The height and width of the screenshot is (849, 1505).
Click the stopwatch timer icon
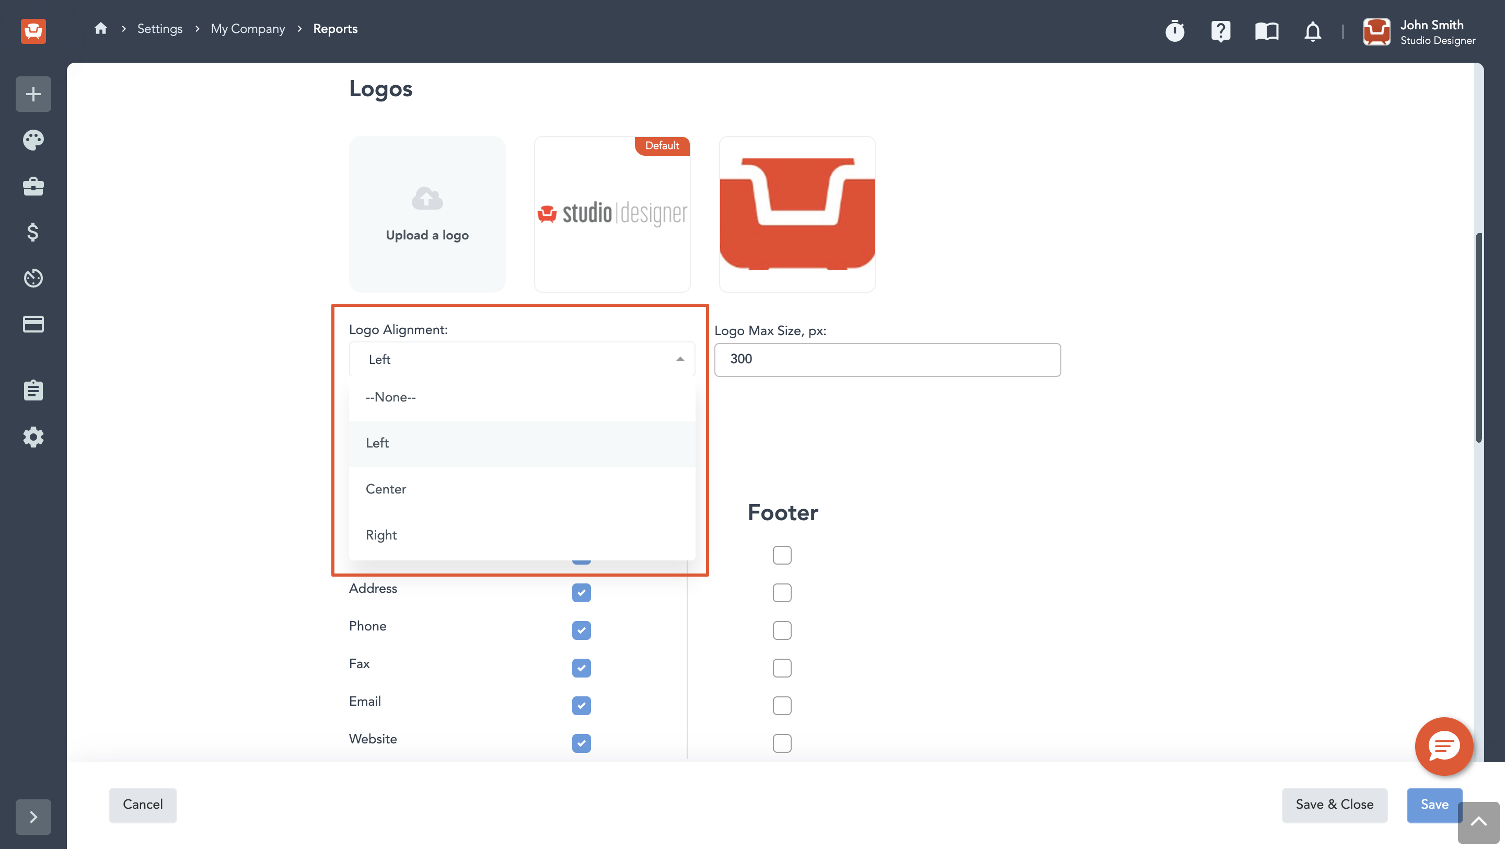[x=1174, y=30]
